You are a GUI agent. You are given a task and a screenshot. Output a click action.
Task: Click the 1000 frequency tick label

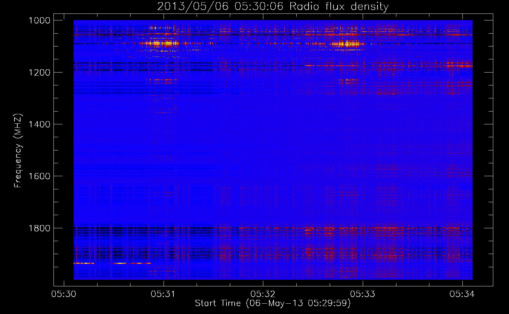pos(39,20)
